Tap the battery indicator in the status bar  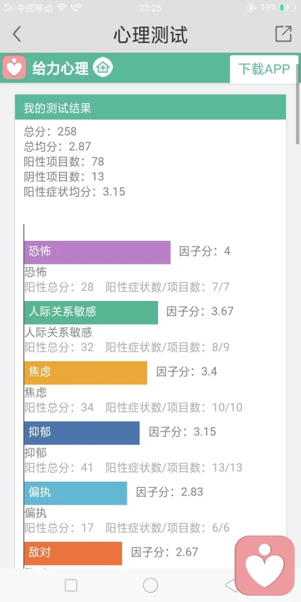coord(288,8)
